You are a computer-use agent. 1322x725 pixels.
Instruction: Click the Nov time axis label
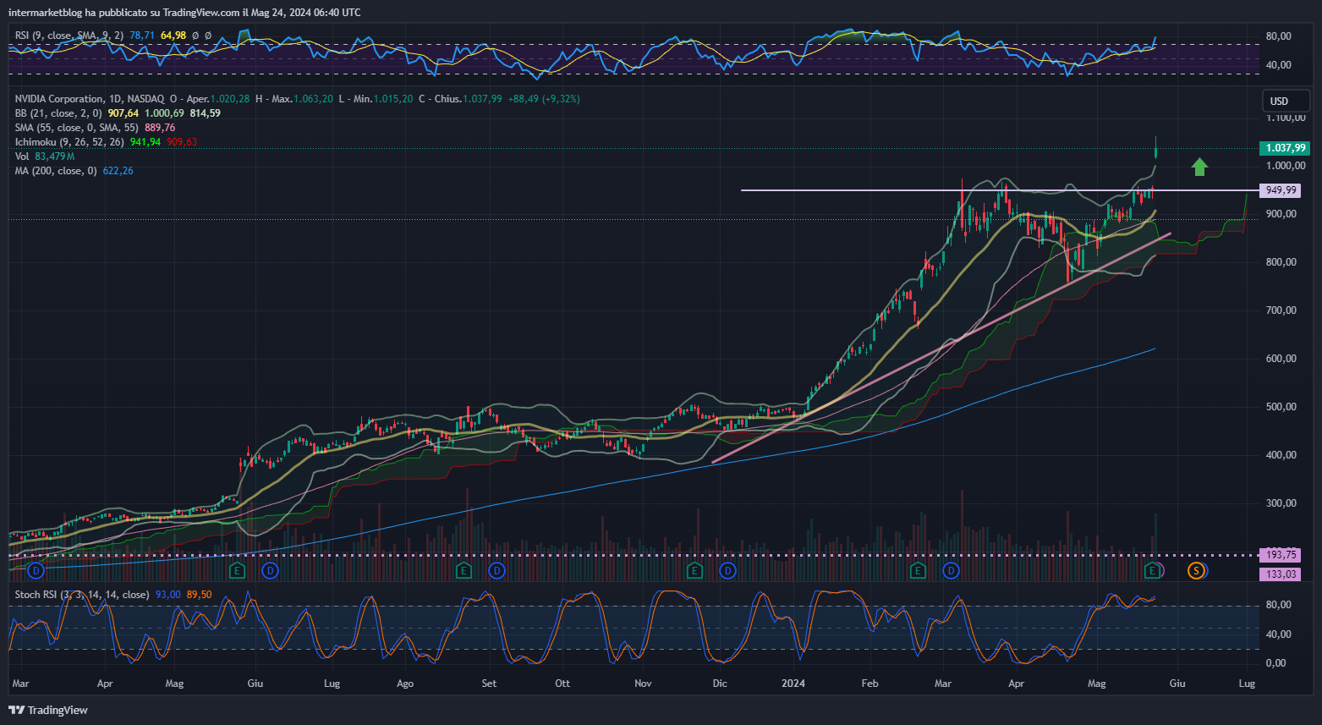click(643, 684)
